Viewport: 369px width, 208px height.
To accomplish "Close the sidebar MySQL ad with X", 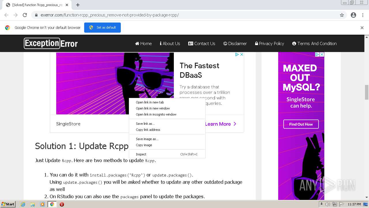I will (x=322, y=54).
